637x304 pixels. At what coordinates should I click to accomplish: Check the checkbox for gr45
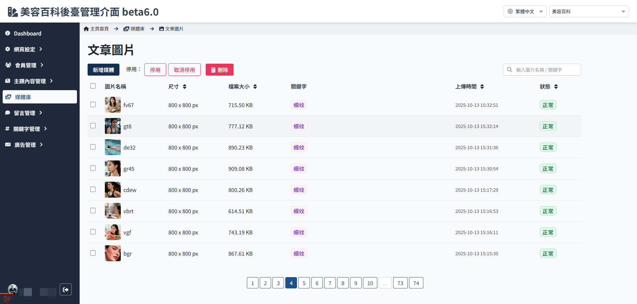tap(93, 168)
